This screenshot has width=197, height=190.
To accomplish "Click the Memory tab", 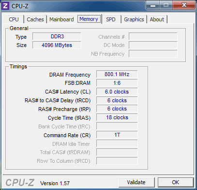I will coord(89,19).
